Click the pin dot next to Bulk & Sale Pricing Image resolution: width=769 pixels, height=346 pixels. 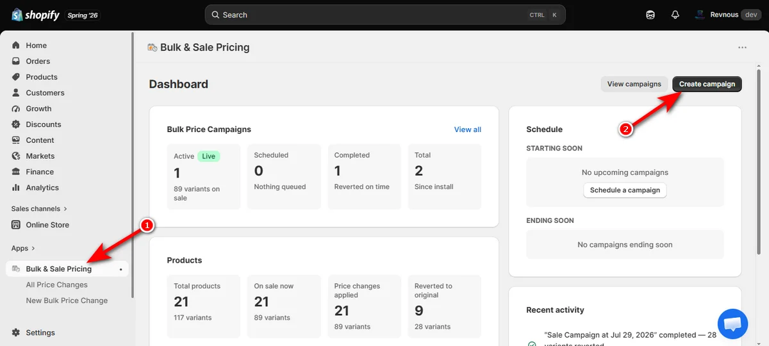[x=121, y=270]
